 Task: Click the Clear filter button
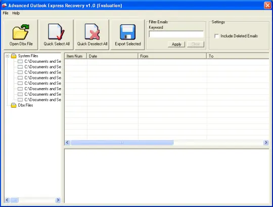(196, 44)
